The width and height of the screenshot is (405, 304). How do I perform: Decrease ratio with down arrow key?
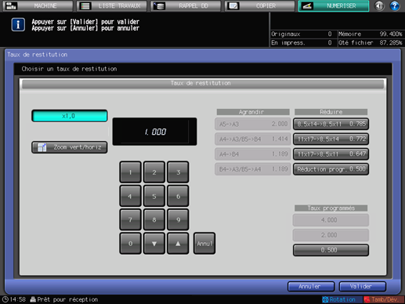click(154, 244)
